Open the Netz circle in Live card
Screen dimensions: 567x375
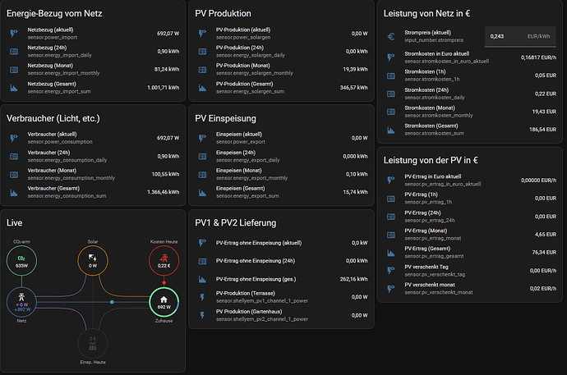(x=21, y=302)
